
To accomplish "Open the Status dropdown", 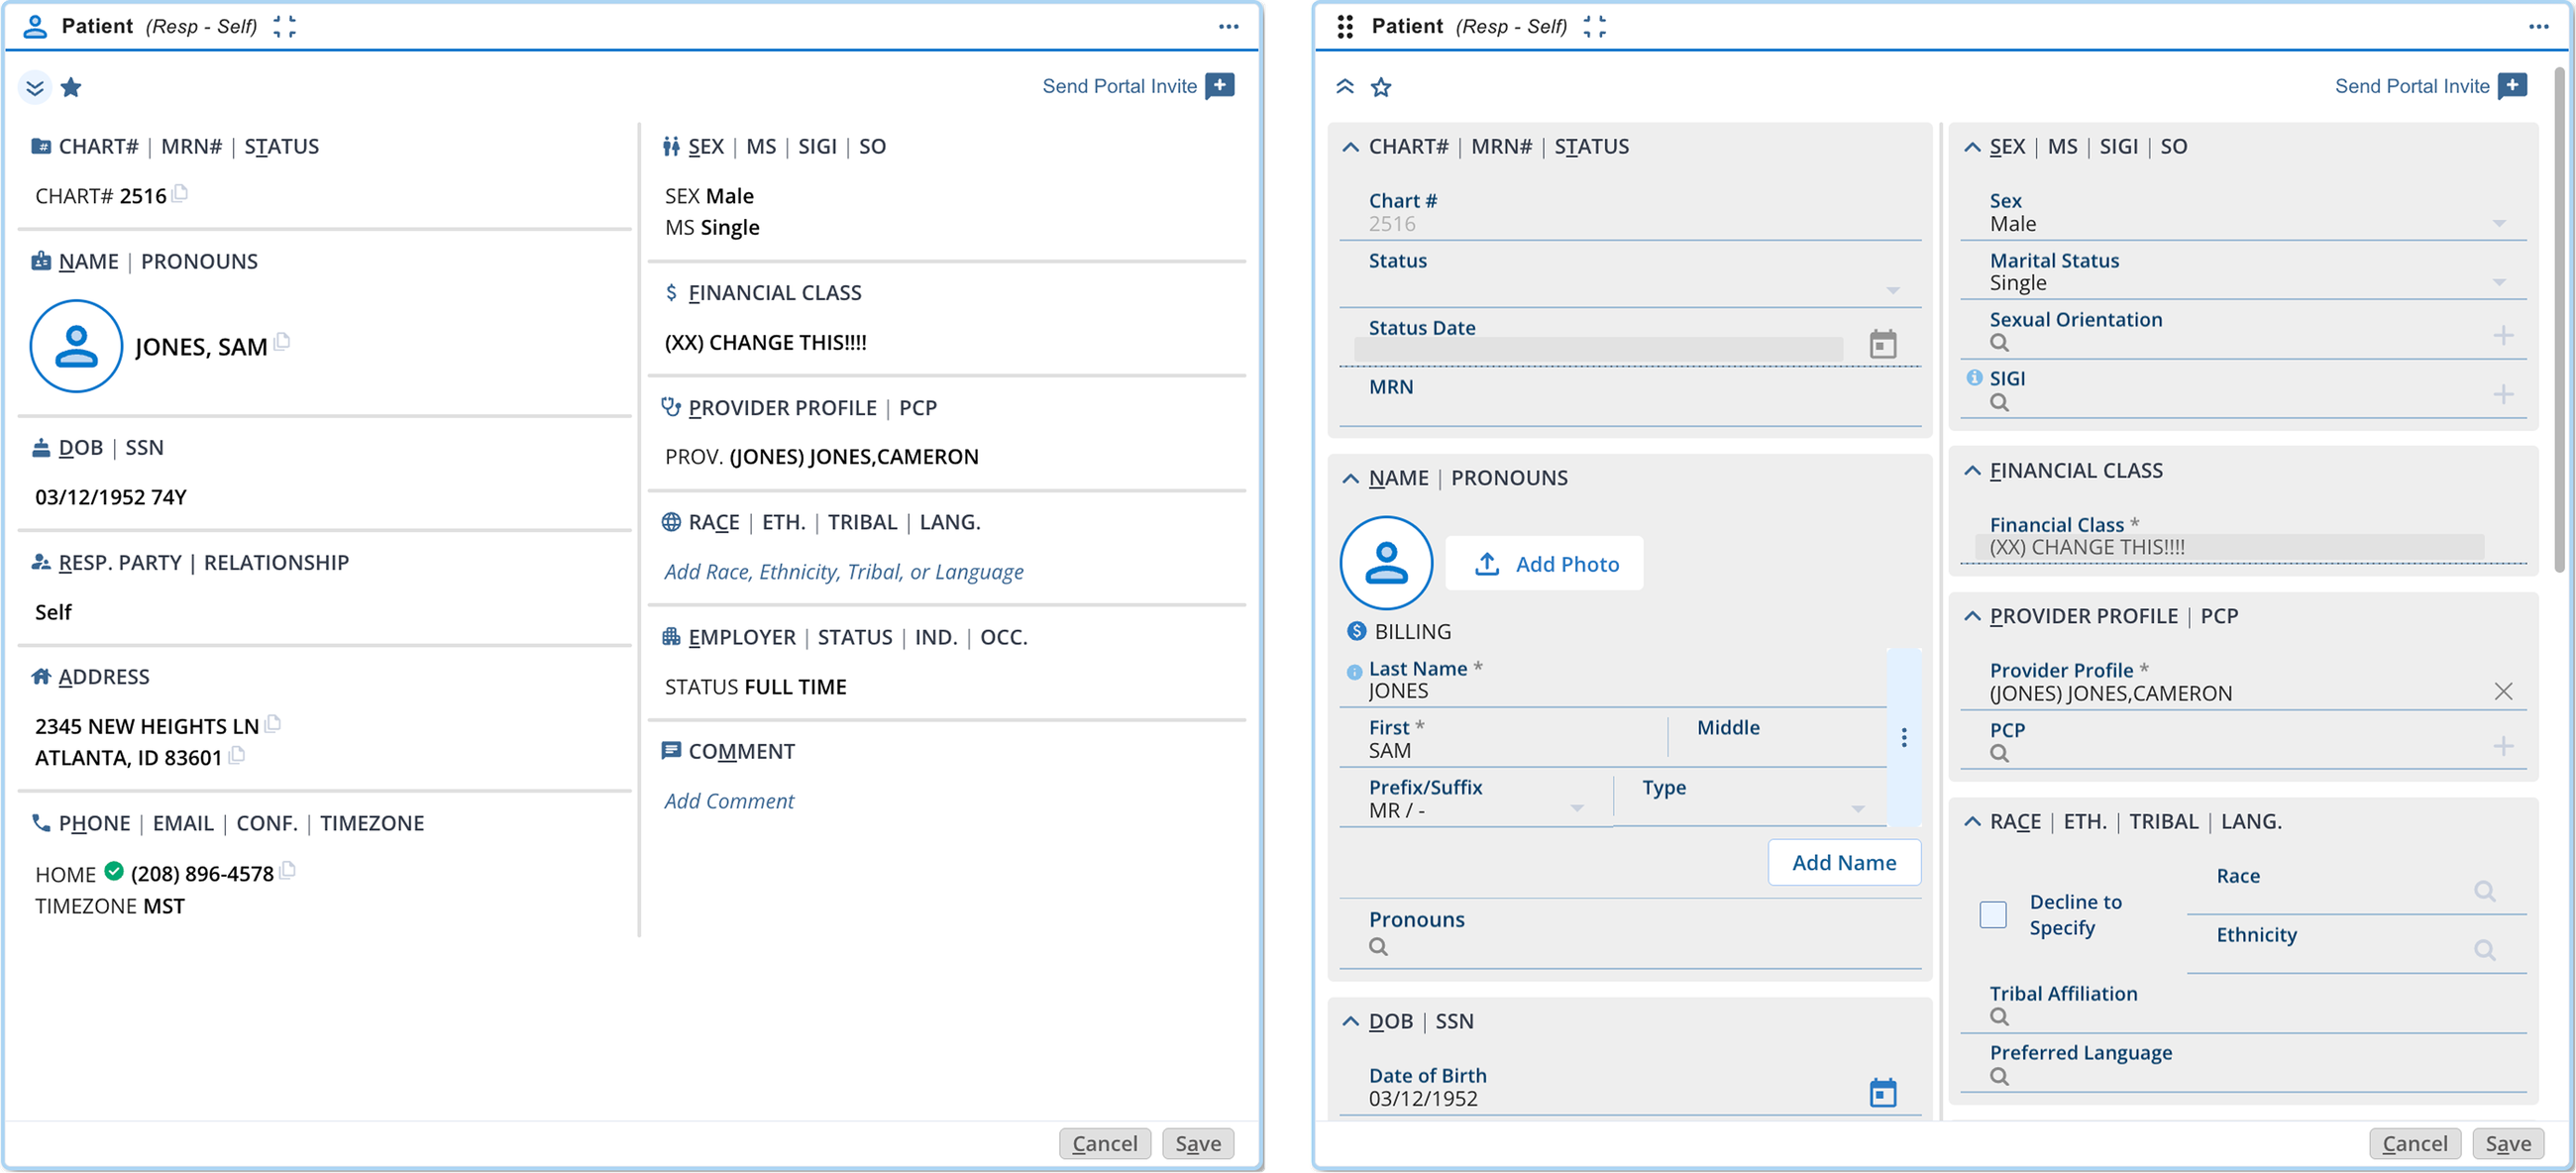I will pos(1893,291).
